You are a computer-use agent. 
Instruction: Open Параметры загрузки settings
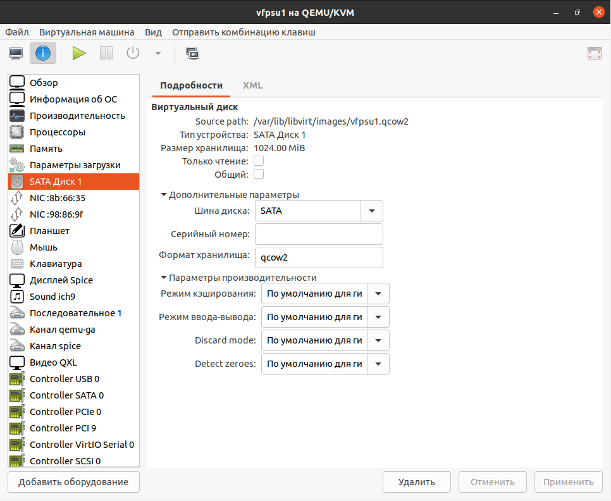pyautogui.click(x=73, y=165)
